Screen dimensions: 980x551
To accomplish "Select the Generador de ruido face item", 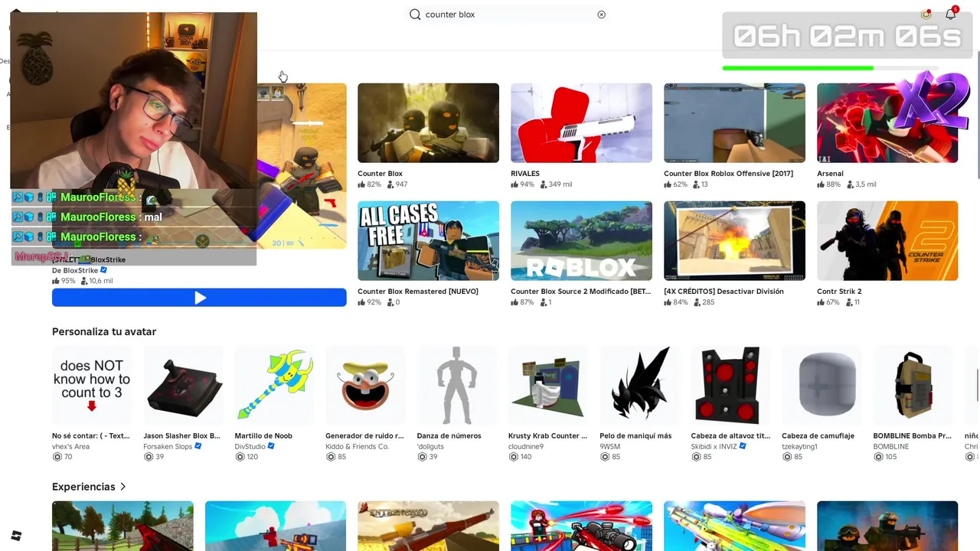I will click(365, 386).
